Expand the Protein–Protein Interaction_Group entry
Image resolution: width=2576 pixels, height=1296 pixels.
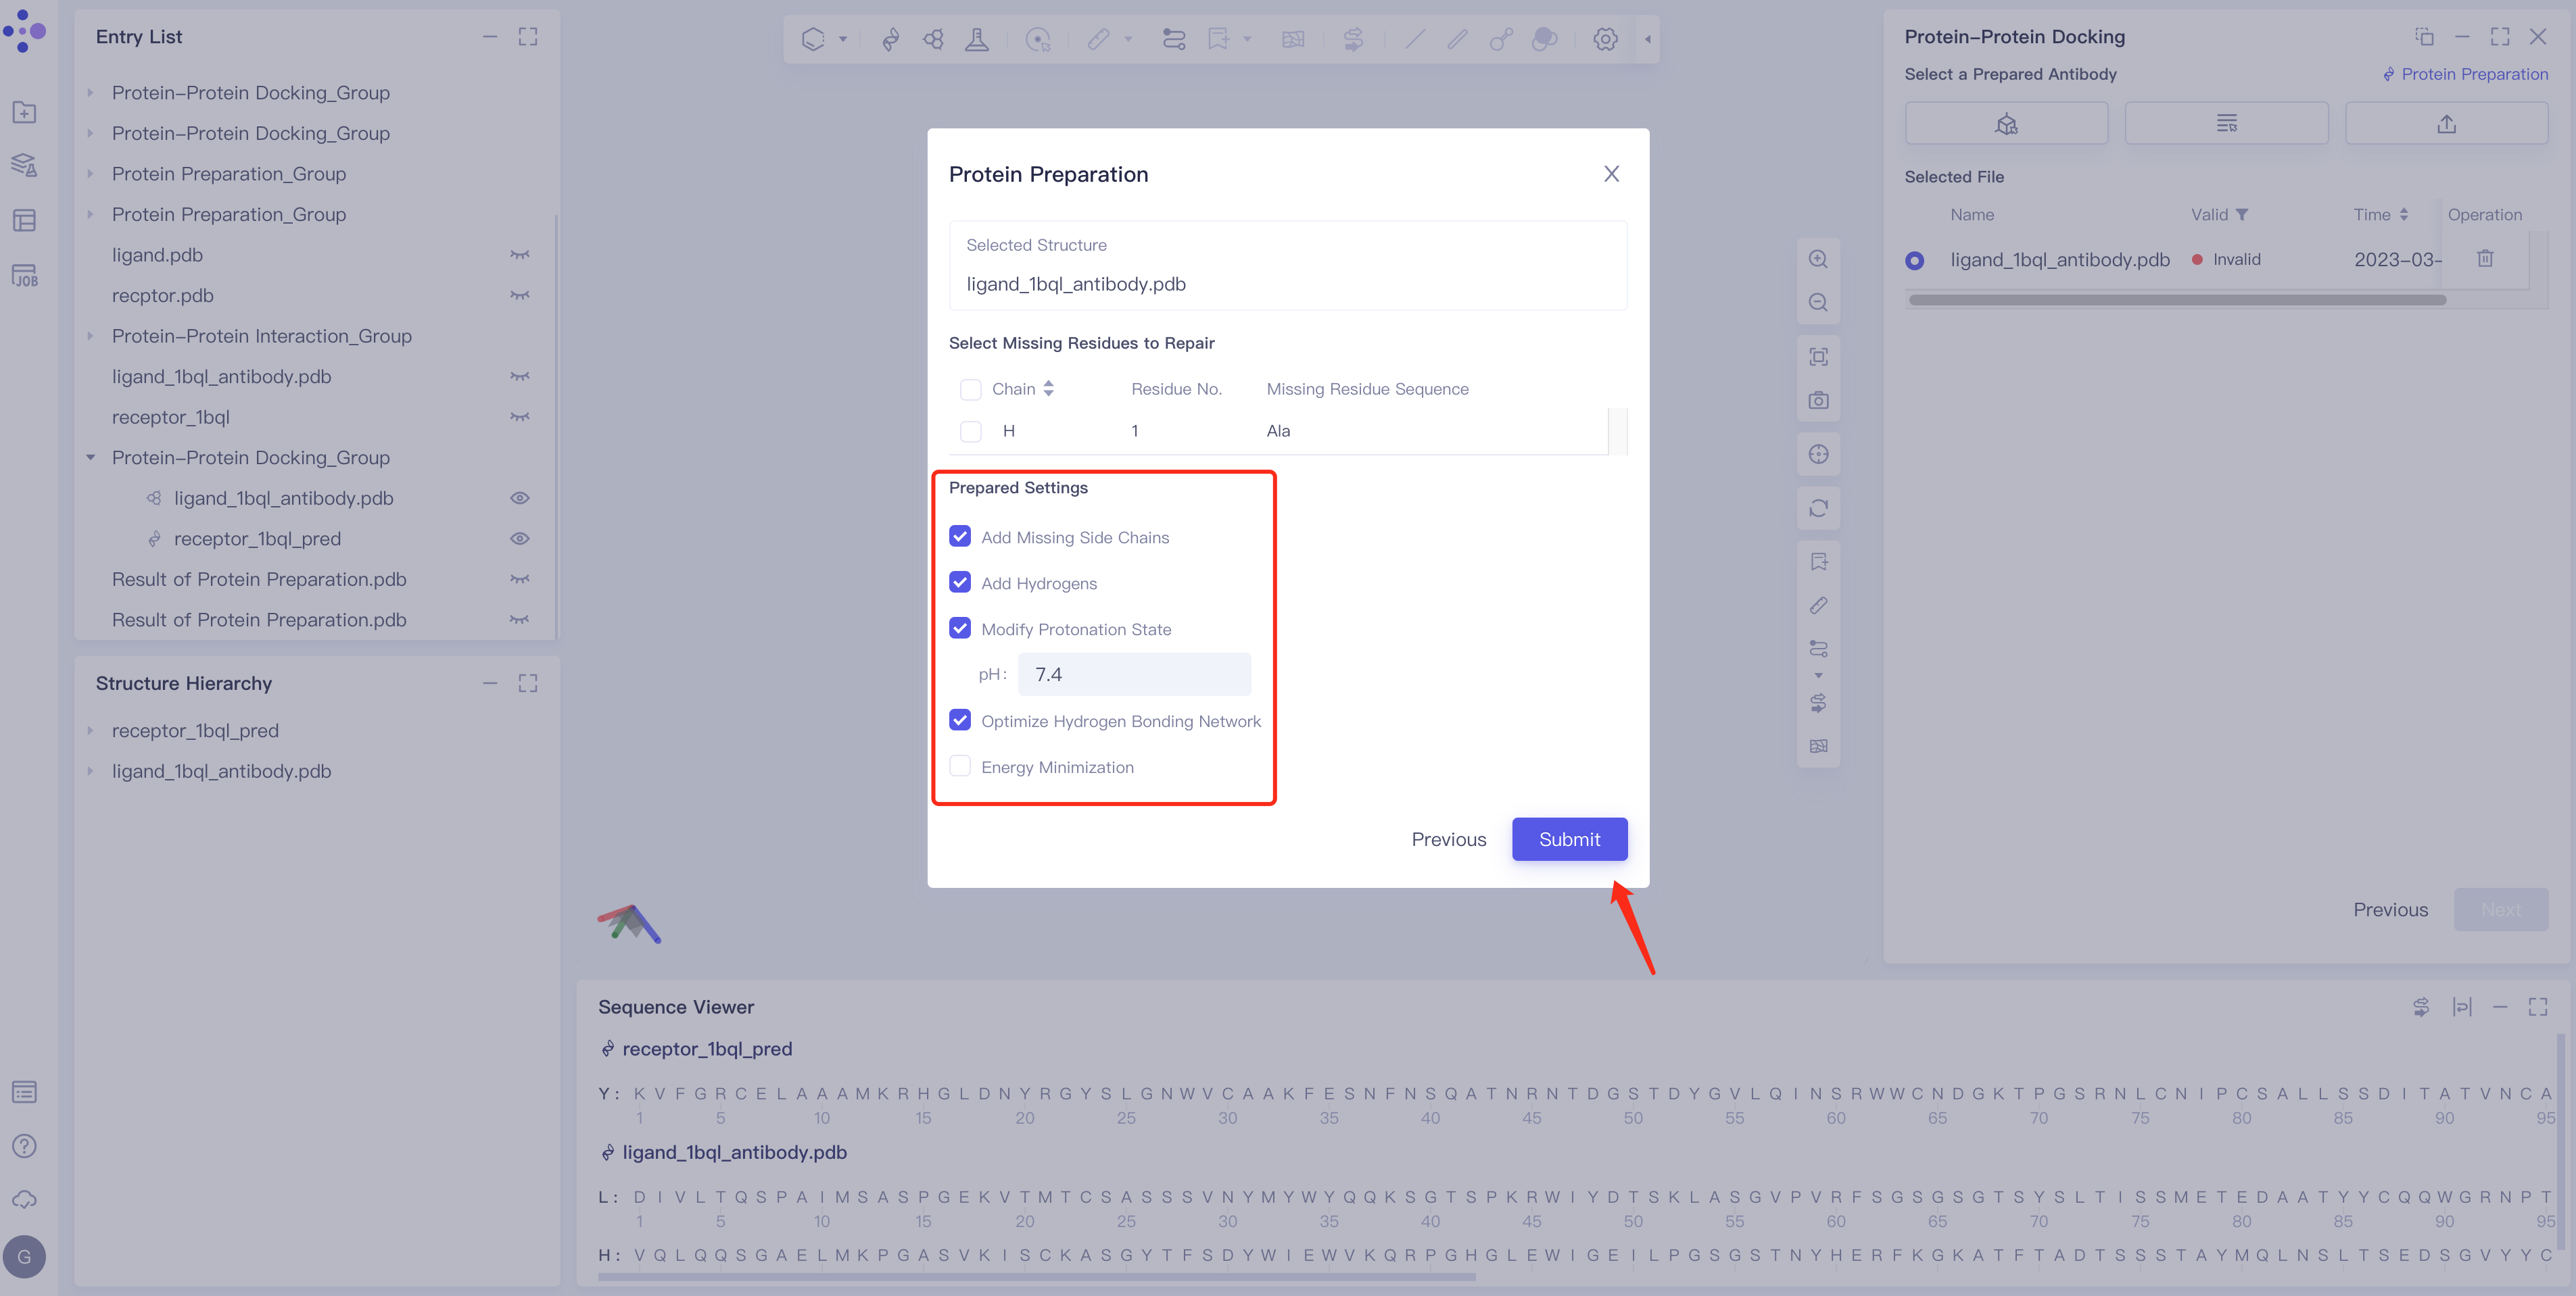click(x=90, y=336)
